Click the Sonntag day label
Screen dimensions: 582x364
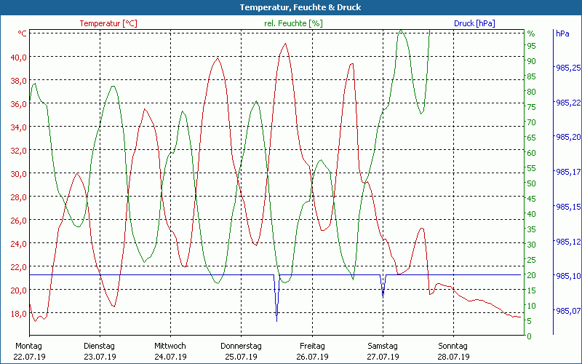(453, 346)
